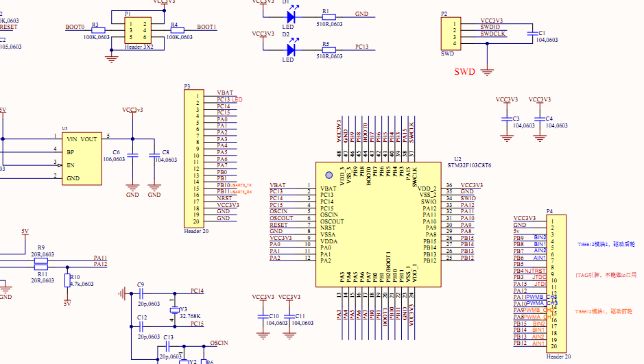Select the BOOT1 net label
Image resolution: width=644 pixels, height=364 pixels.
(206, 27)
